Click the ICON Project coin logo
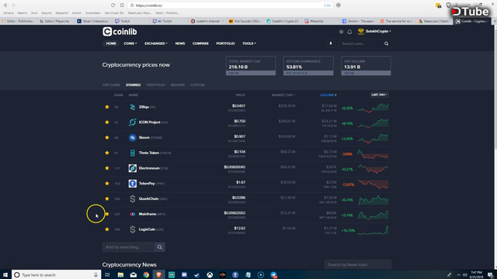 pos(133,122)
